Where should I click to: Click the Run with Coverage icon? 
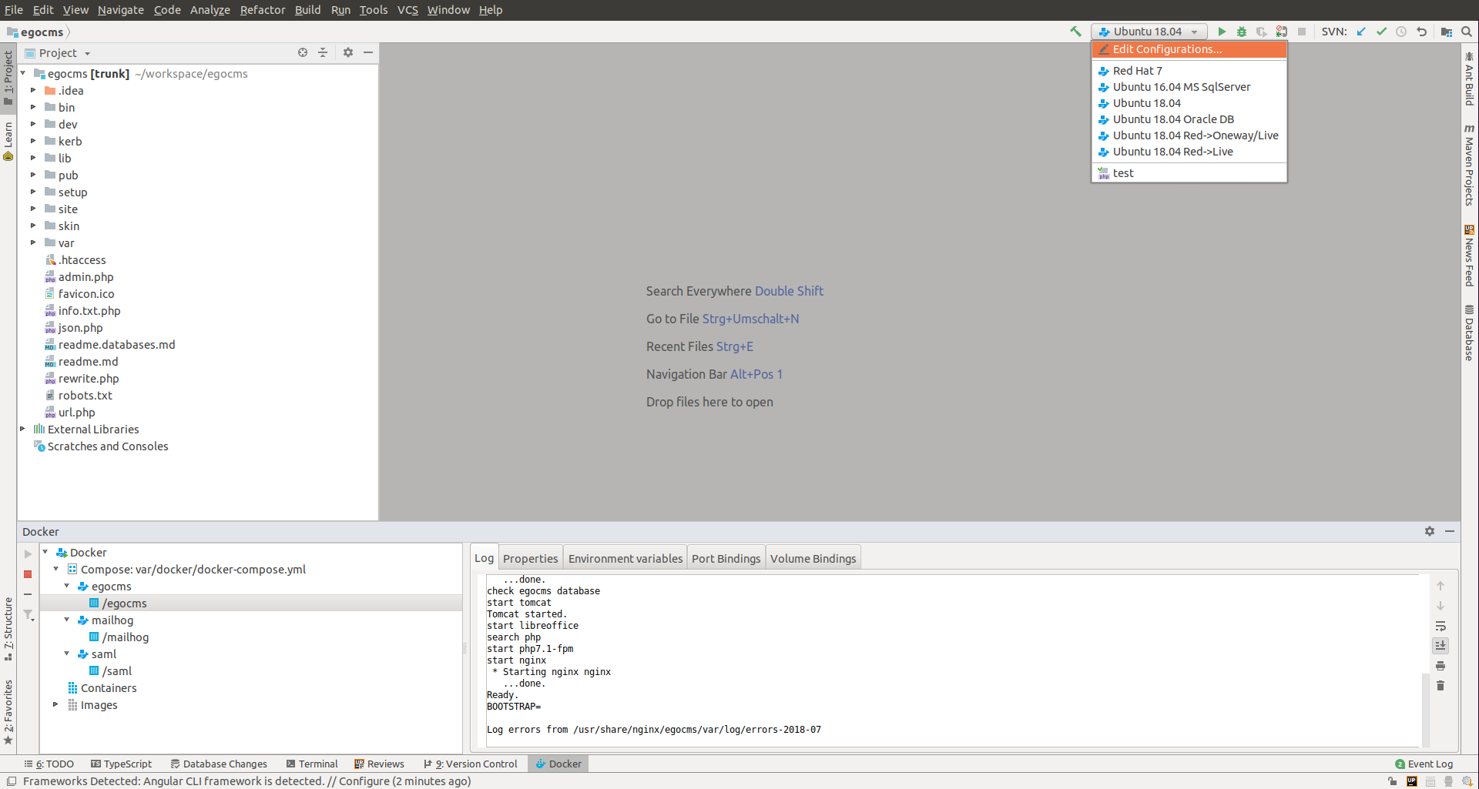(1262, 32)
